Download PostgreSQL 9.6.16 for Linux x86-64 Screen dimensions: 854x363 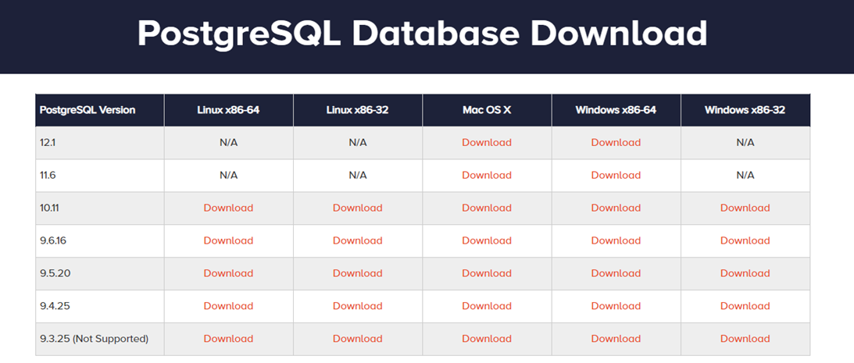(228, 240)
